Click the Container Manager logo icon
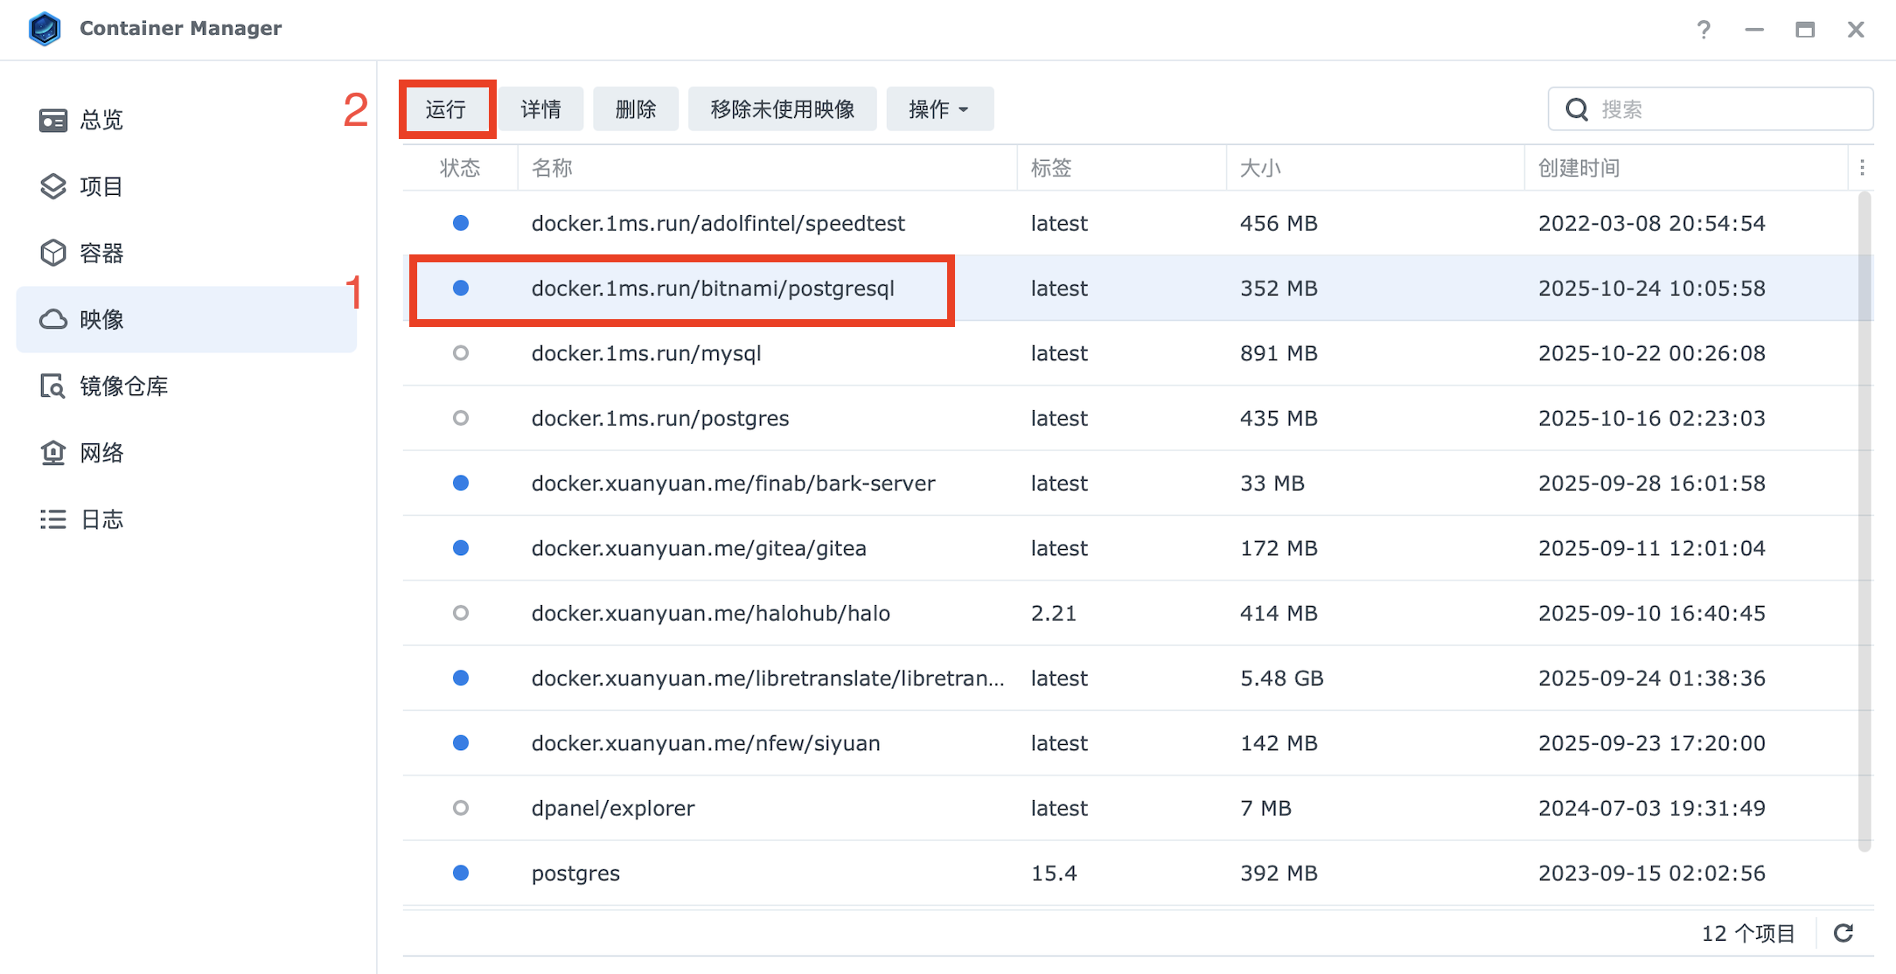The width and height of the screenshot is (1896, 974). click(45, 29)
